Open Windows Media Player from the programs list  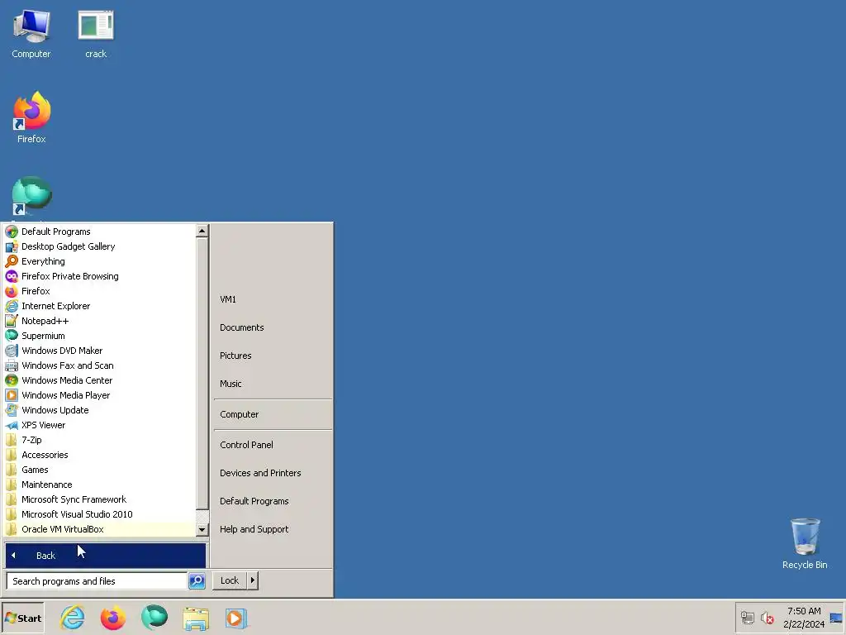tap(99, 395)
